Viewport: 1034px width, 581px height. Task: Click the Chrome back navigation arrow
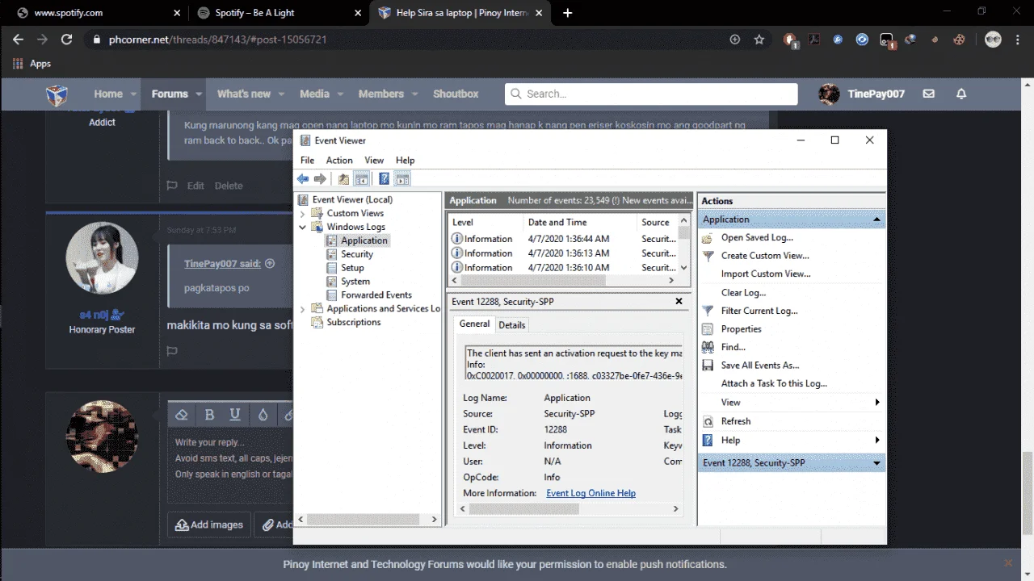(18, 40)
